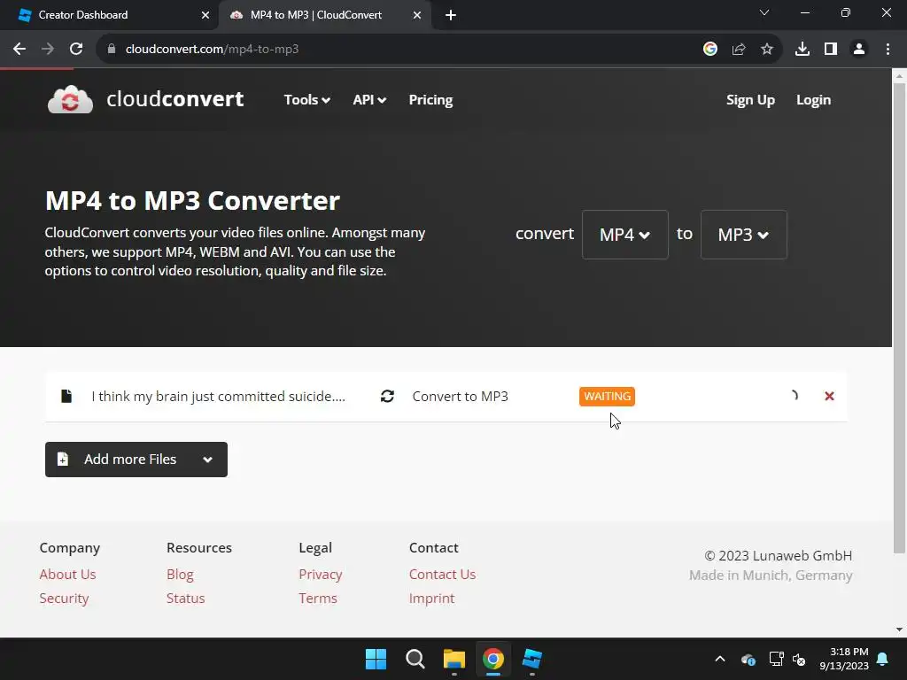
Task: Open the clock showing 3:18 PM
Action: pyautogui.click(x=844, y=659)
